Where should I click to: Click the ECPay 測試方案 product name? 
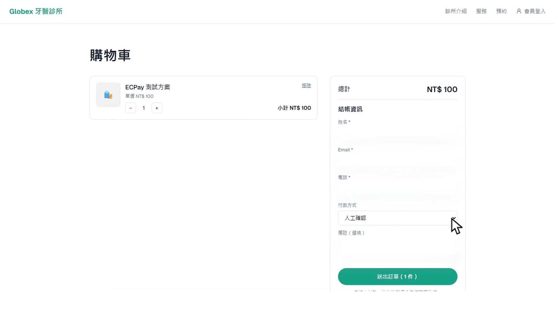148,87
